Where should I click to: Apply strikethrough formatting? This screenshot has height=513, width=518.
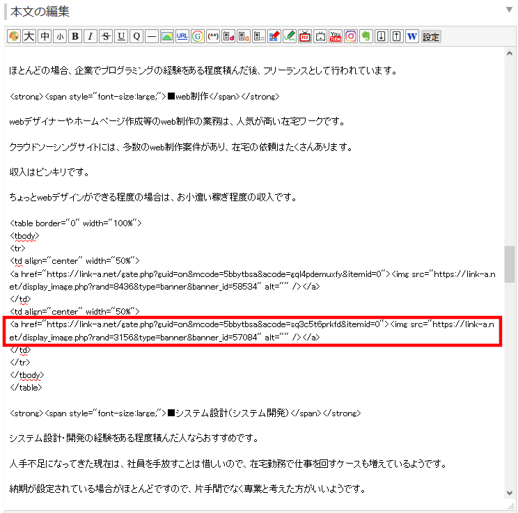(106, 36)
